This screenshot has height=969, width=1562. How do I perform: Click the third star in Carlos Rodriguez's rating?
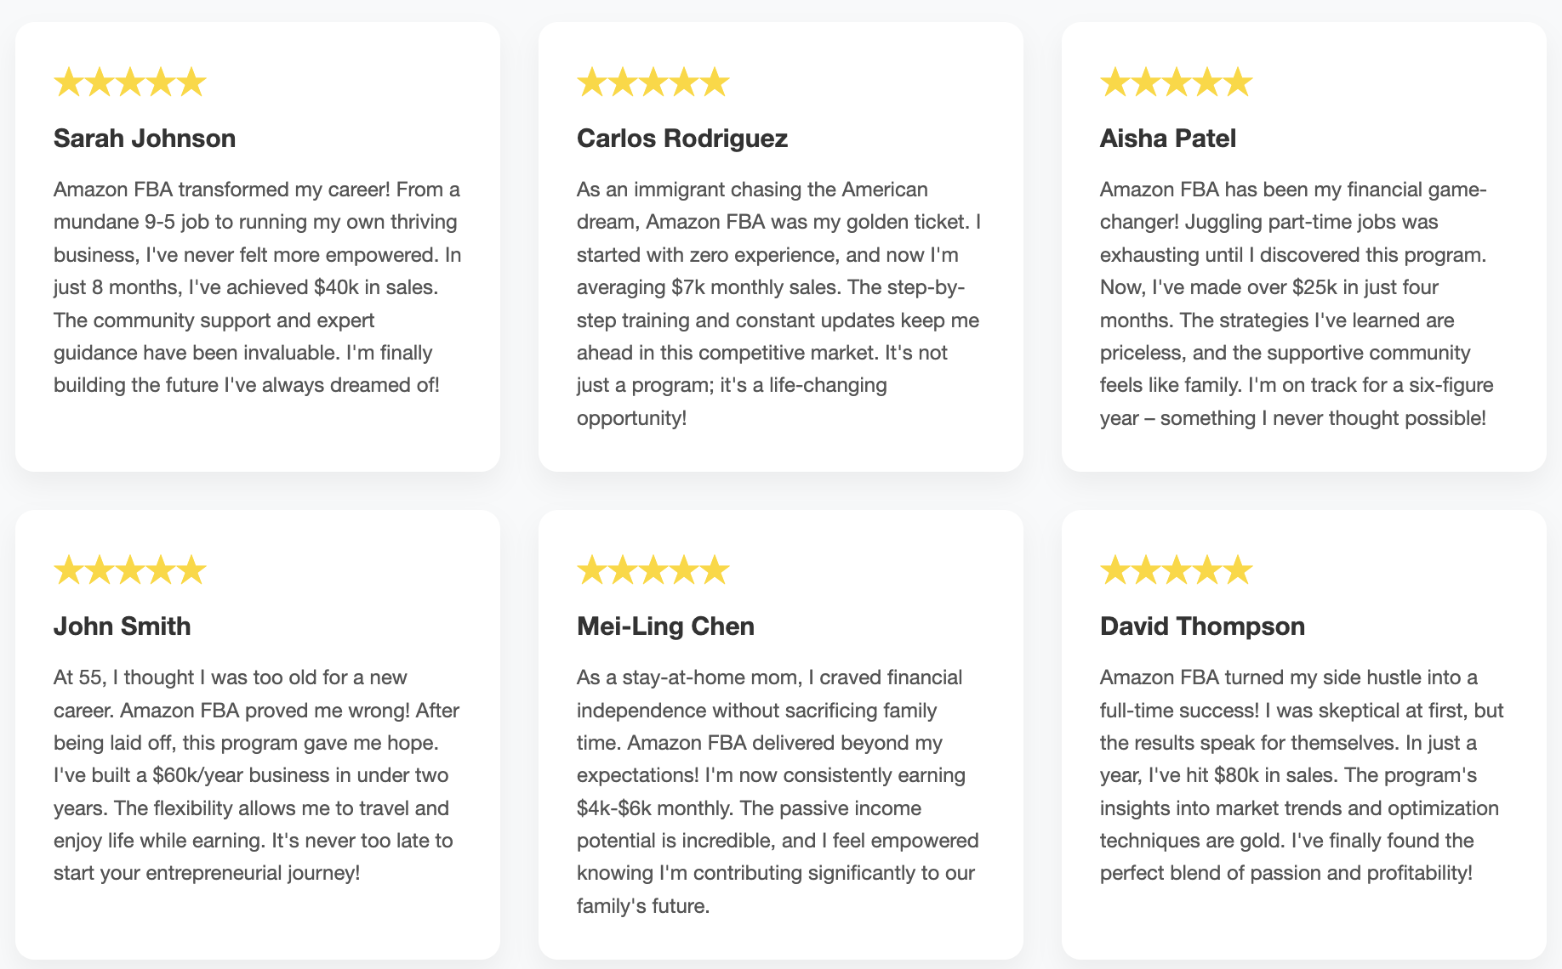(x=653, y=82)
